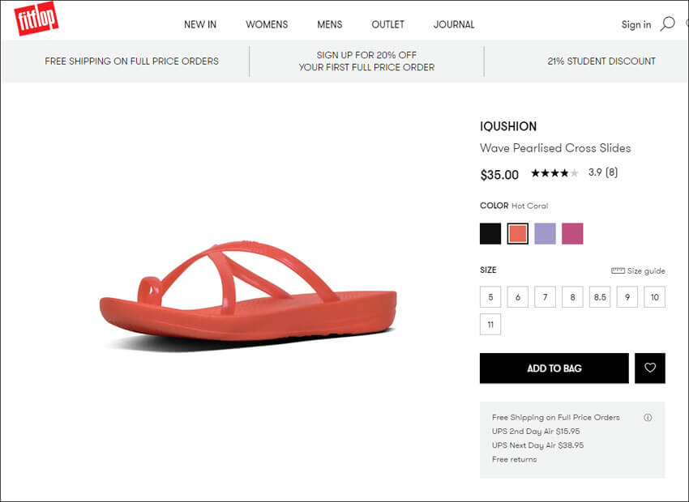The width and height of the screenshot is (689, 502).
Task: Click the shipping info circle icon
Action: pyautogui.click(x=648, y=418)
